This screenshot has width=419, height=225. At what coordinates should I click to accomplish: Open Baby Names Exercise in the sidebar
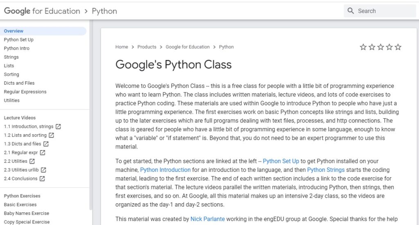click(x=27, y=213)
